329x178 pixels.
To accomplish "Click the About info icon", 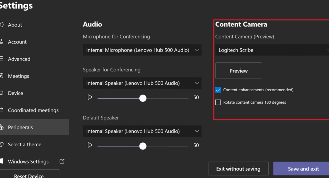I will [x=2, y=24].
